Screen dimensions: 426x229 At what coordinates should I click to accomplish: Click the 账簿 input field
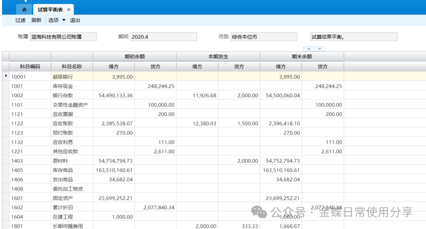(x=63, y=37)
